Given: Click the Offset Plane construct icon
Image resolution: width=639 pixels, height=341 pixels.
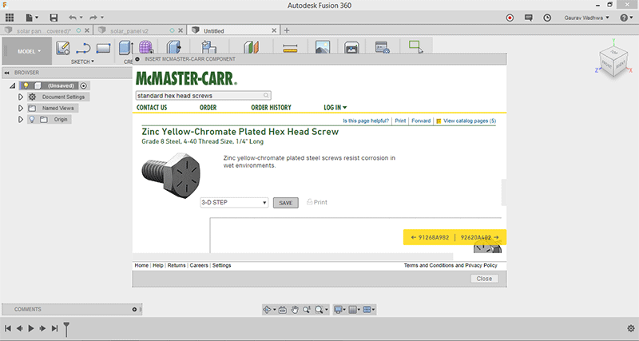Looking at the screenshot, I should [x=251, y=47].
